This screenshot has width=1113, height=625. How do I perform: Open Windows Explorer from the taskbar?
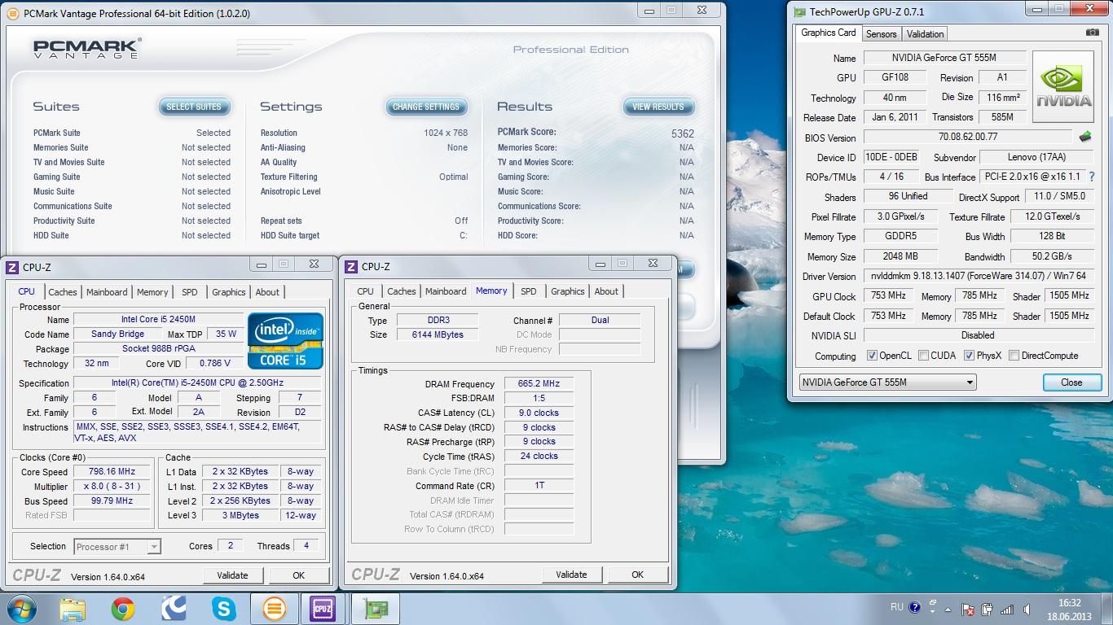pos(73,609)
